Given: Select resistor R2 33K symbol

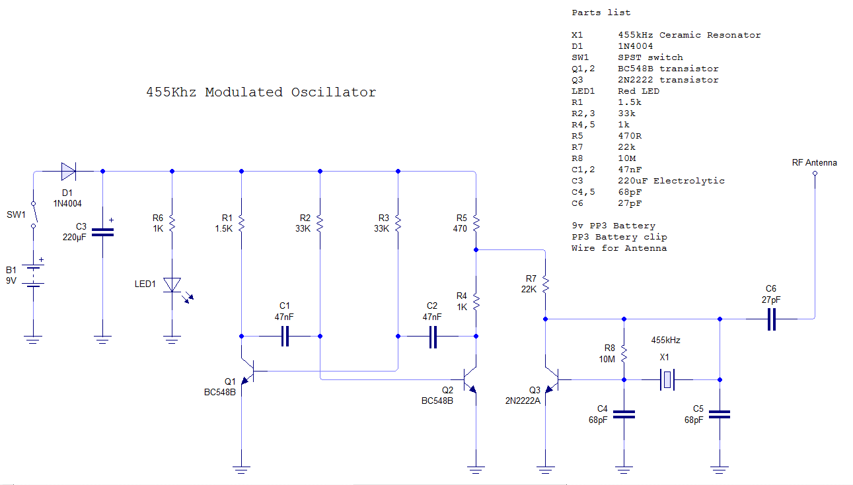Looking at the screenshot, I should (319, 224).
